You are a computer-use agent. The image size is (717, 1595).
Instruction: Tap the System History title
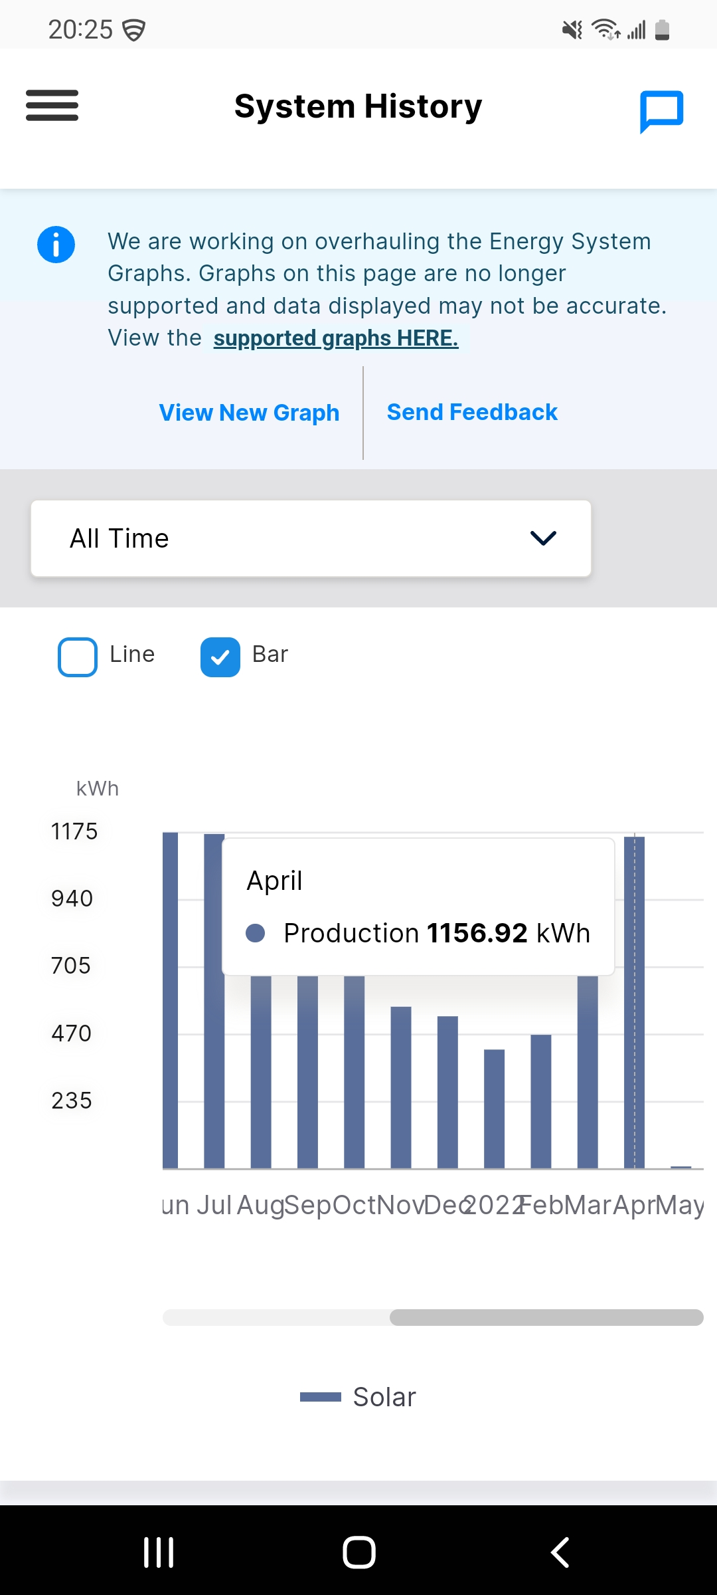[x=358, y=106]
